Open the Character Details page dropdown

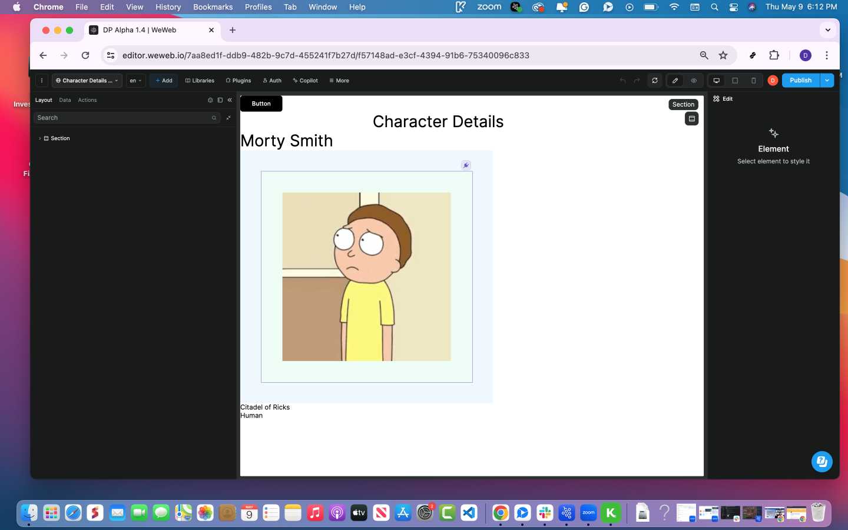click(x=87, y=81)
